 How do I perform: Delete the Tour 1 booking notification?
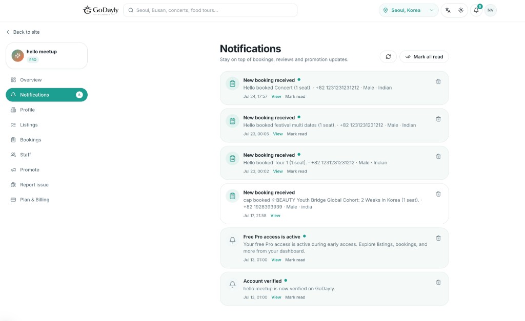click(x=438, y=157)
